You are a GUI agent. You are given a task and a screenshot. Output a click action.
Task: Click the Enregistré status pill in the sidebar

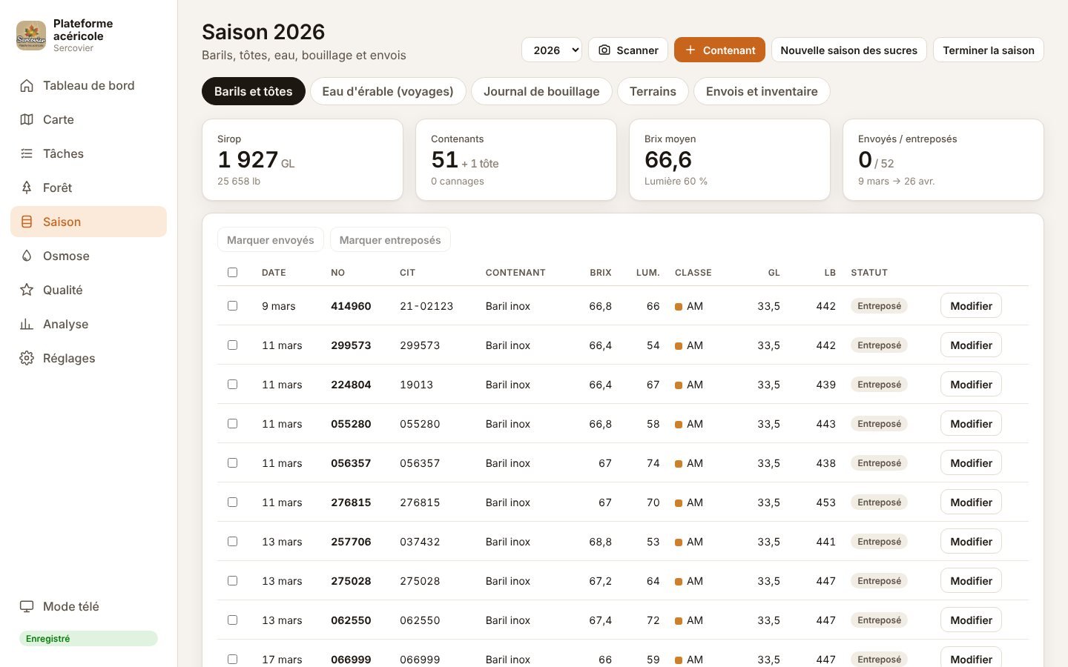pos(88,638)
